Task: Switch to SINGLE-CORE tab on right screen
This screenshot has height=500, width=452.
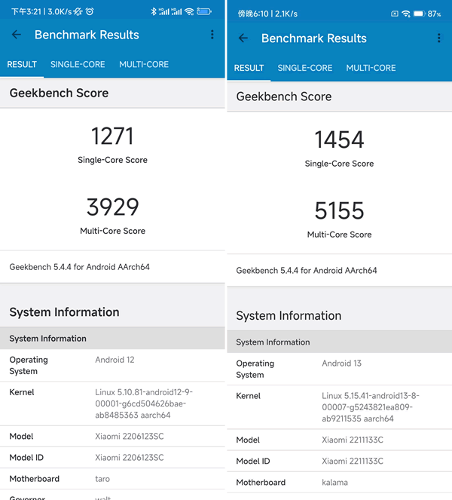Action: click(x=304, y=68)
